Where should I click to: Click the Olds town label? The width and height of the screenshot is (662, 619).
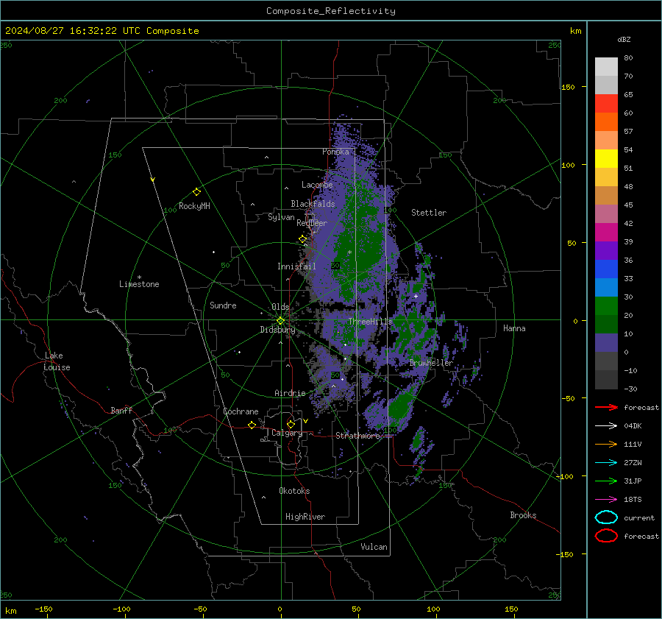[280, 307]
